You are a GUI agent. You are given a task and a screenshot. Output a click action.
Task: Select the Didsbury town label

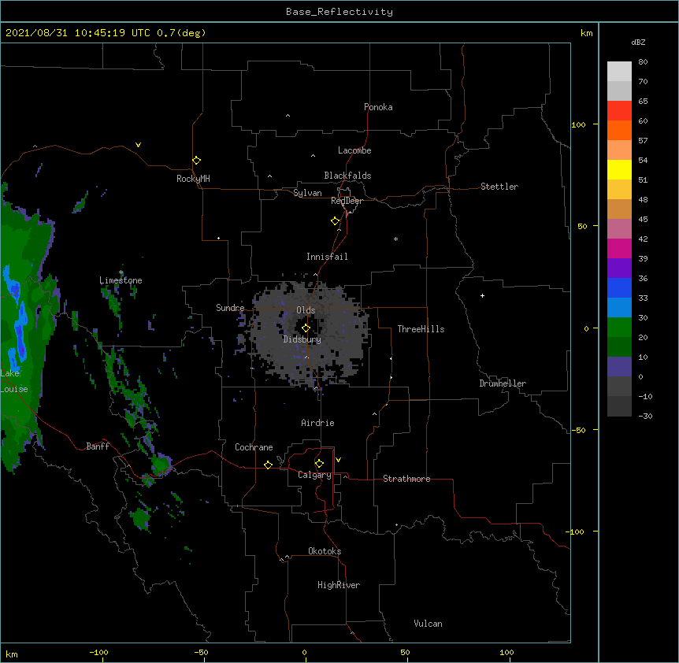coord(302,339)
